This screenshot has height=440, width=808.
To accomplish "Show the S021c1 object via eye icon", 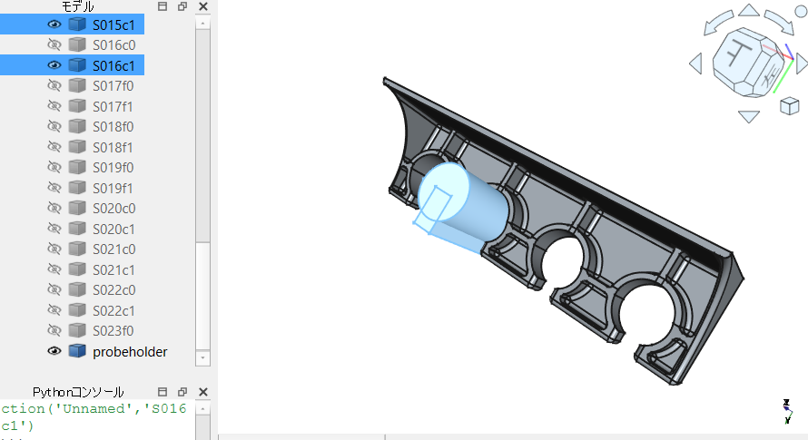I will coord(54,269).
